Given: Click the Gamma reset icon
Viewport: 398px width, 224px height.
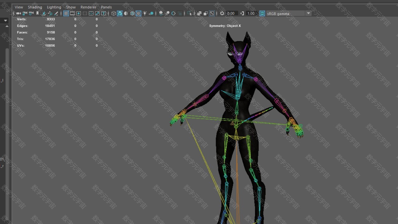Looking at the screenshot, I should (242, 13).
